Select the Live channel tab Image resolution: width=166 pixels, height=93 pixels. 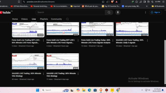point(34,19)
